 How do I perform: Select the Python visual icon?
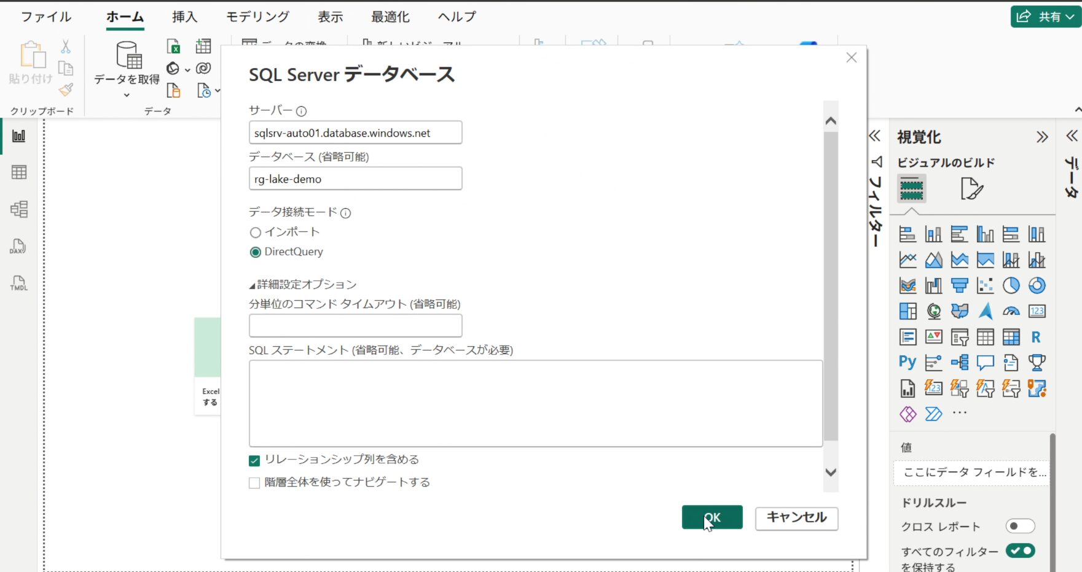(x=908, y=362)
